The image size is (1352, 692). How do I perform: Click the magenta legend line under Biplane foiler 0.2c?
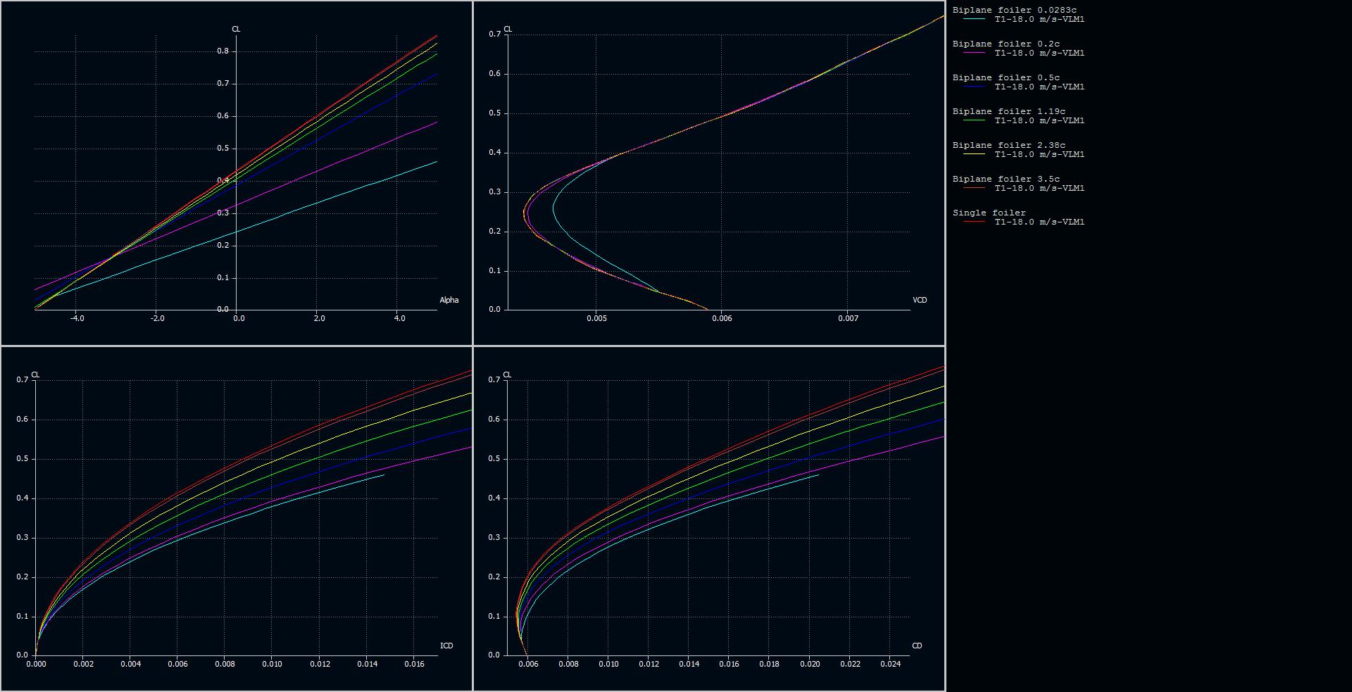point(975,54)
